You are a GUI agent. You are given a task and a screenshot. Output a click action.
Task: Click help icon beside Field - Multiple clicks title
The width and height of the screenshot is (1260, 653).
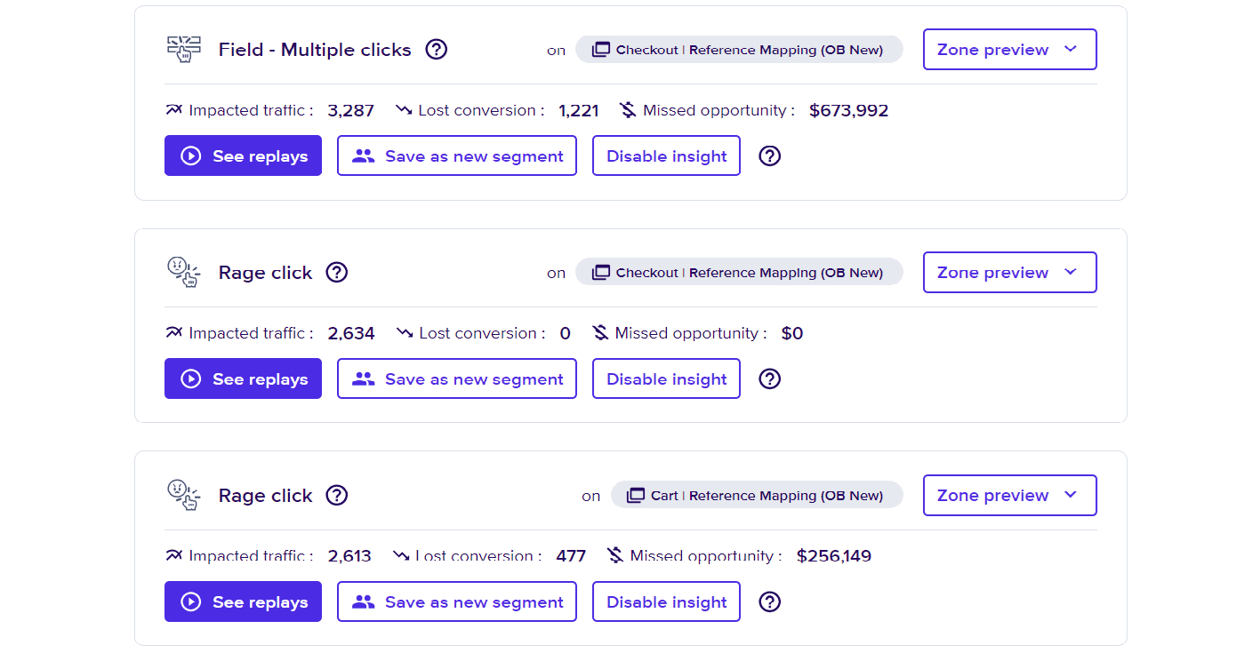coord(436,50)
